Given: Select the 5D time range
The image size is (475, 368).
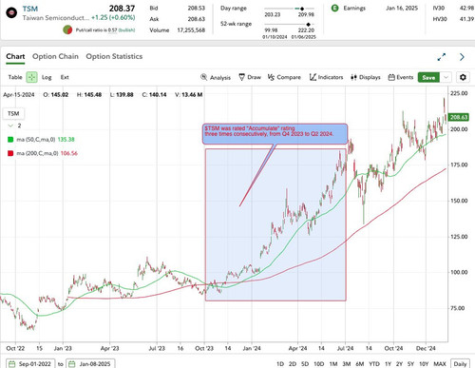Looking at the screenshot, I should point(305,364).
